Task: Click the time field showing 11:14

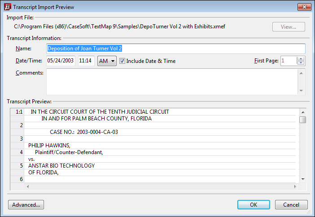Action: [x=86, y=61]
